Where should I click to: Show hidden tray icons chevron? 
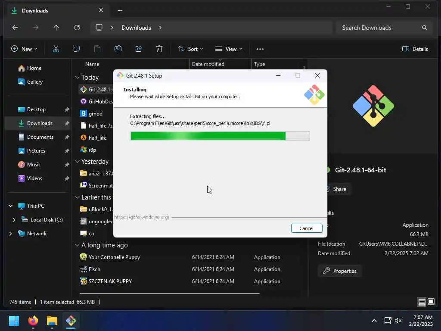pos(374,321)
